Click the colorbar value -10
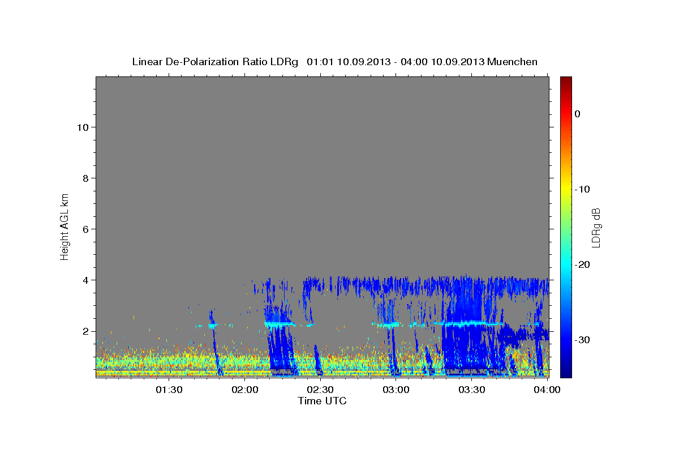The height and width of the screenshot is (453, 679). pos(581,189)
